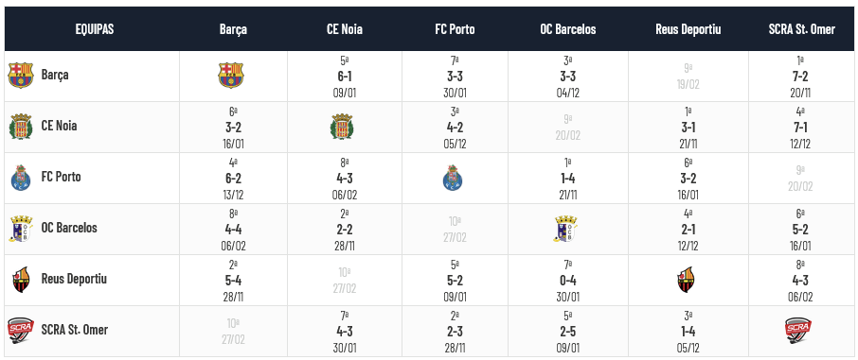Select the EQUIPAS column header
This screenshot has width=858, height=360.
pyautogui.click(x=95, y=29)
